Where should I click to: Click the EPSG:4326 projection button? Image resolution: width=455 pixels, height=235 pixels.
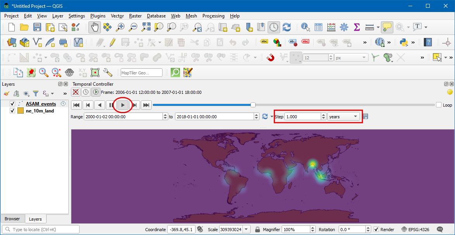pyautogui.click(x=415, y=230)
